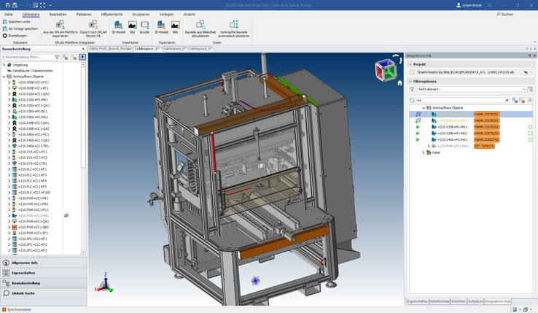Collapse Verknüpfbare Objekte in Baumdarstellung
This screenshot has height=313, width=538.
4,77
